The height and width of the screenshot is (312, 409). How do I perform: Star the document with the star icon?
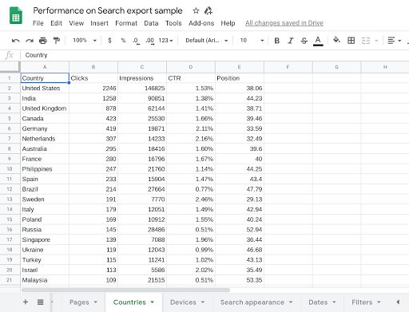(196, 11)
